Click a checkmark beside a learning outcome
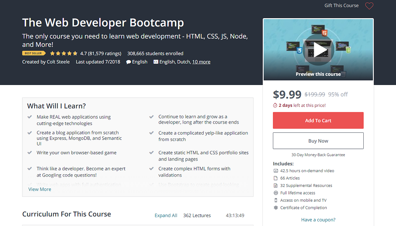 click(29, 117)
